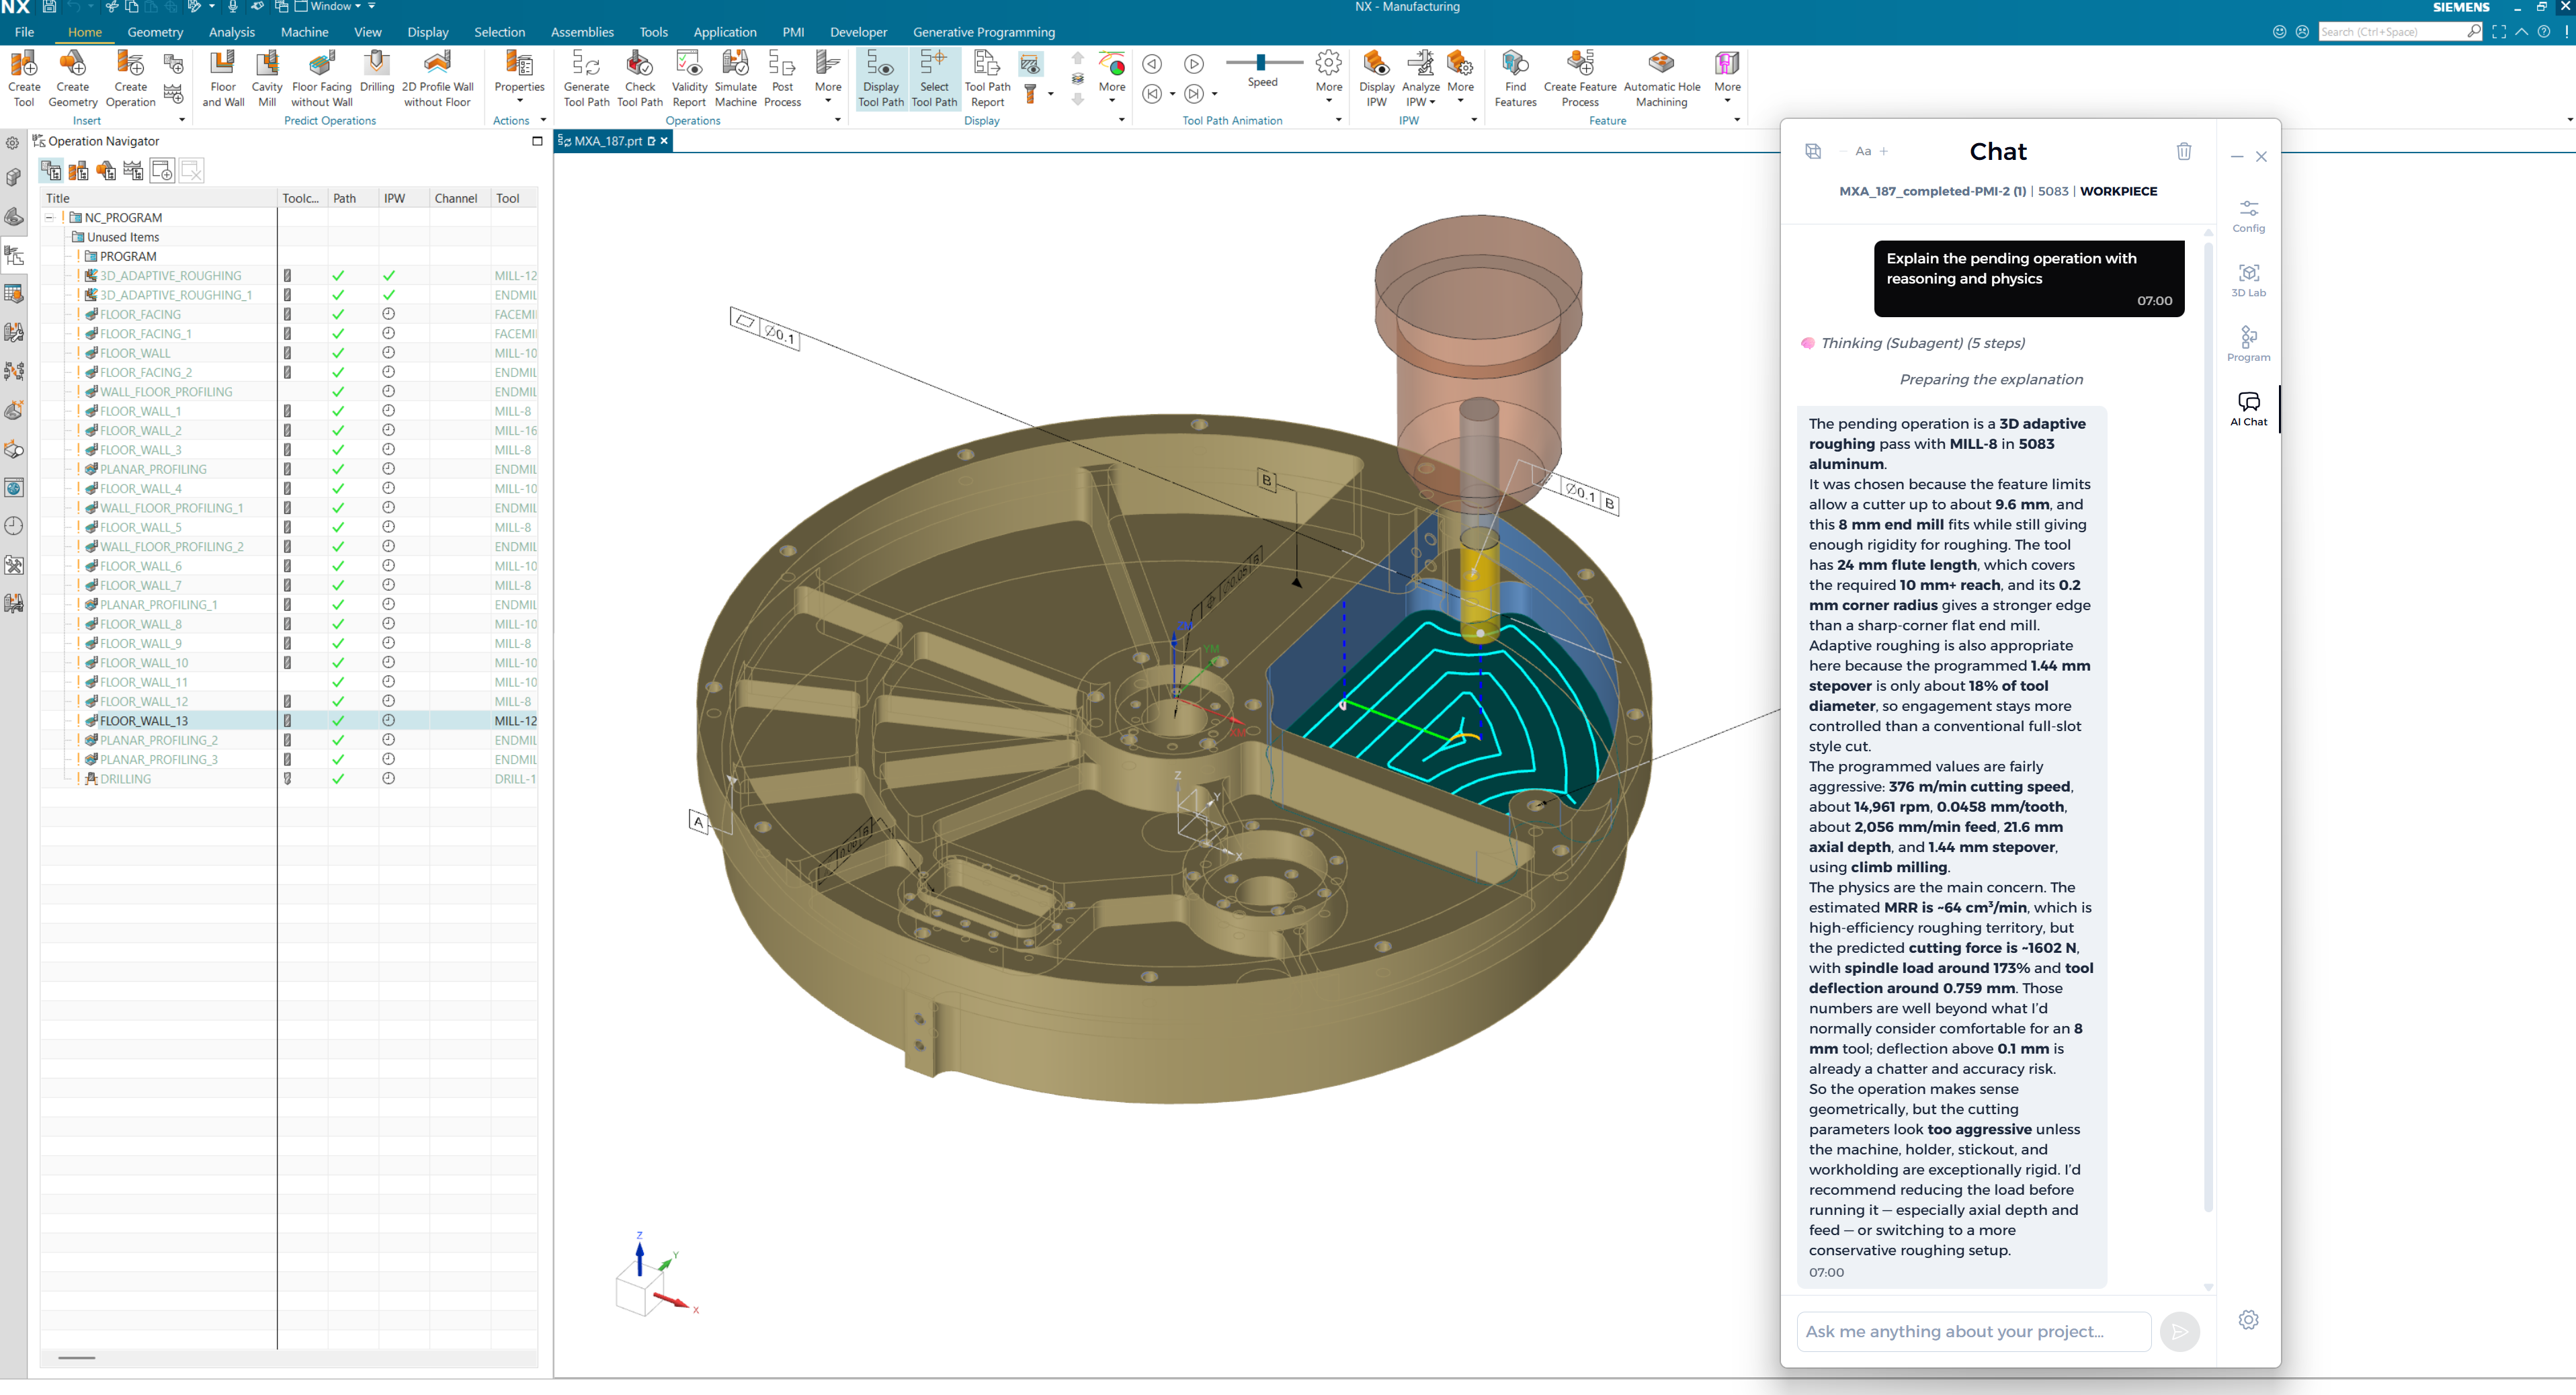This screenshot has height=1395, width=2576.
Task: Click the NX search box
Action: point(2400,32)
